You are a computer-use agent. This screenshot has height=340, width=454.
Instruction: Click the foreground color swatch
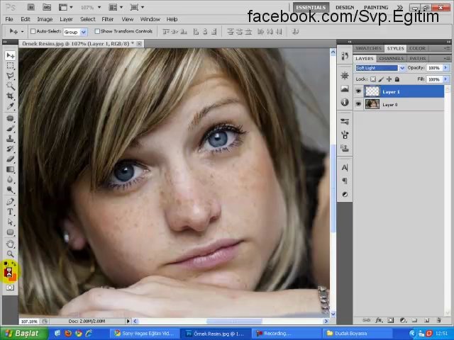pyautogui.click(x=9, y=271)
